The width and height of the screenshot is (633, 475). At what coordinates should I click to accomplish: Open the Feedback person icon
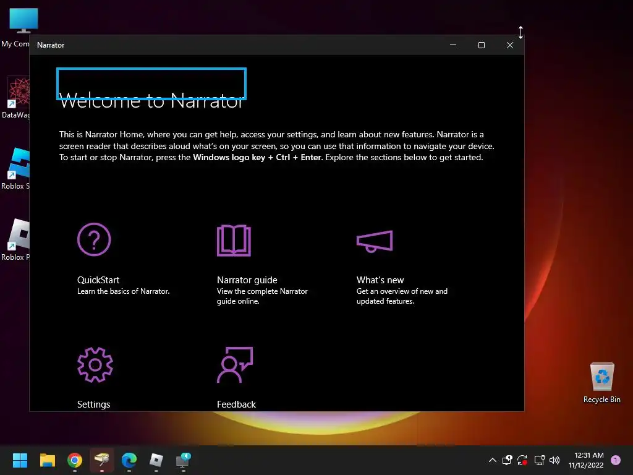pos(235,365)
